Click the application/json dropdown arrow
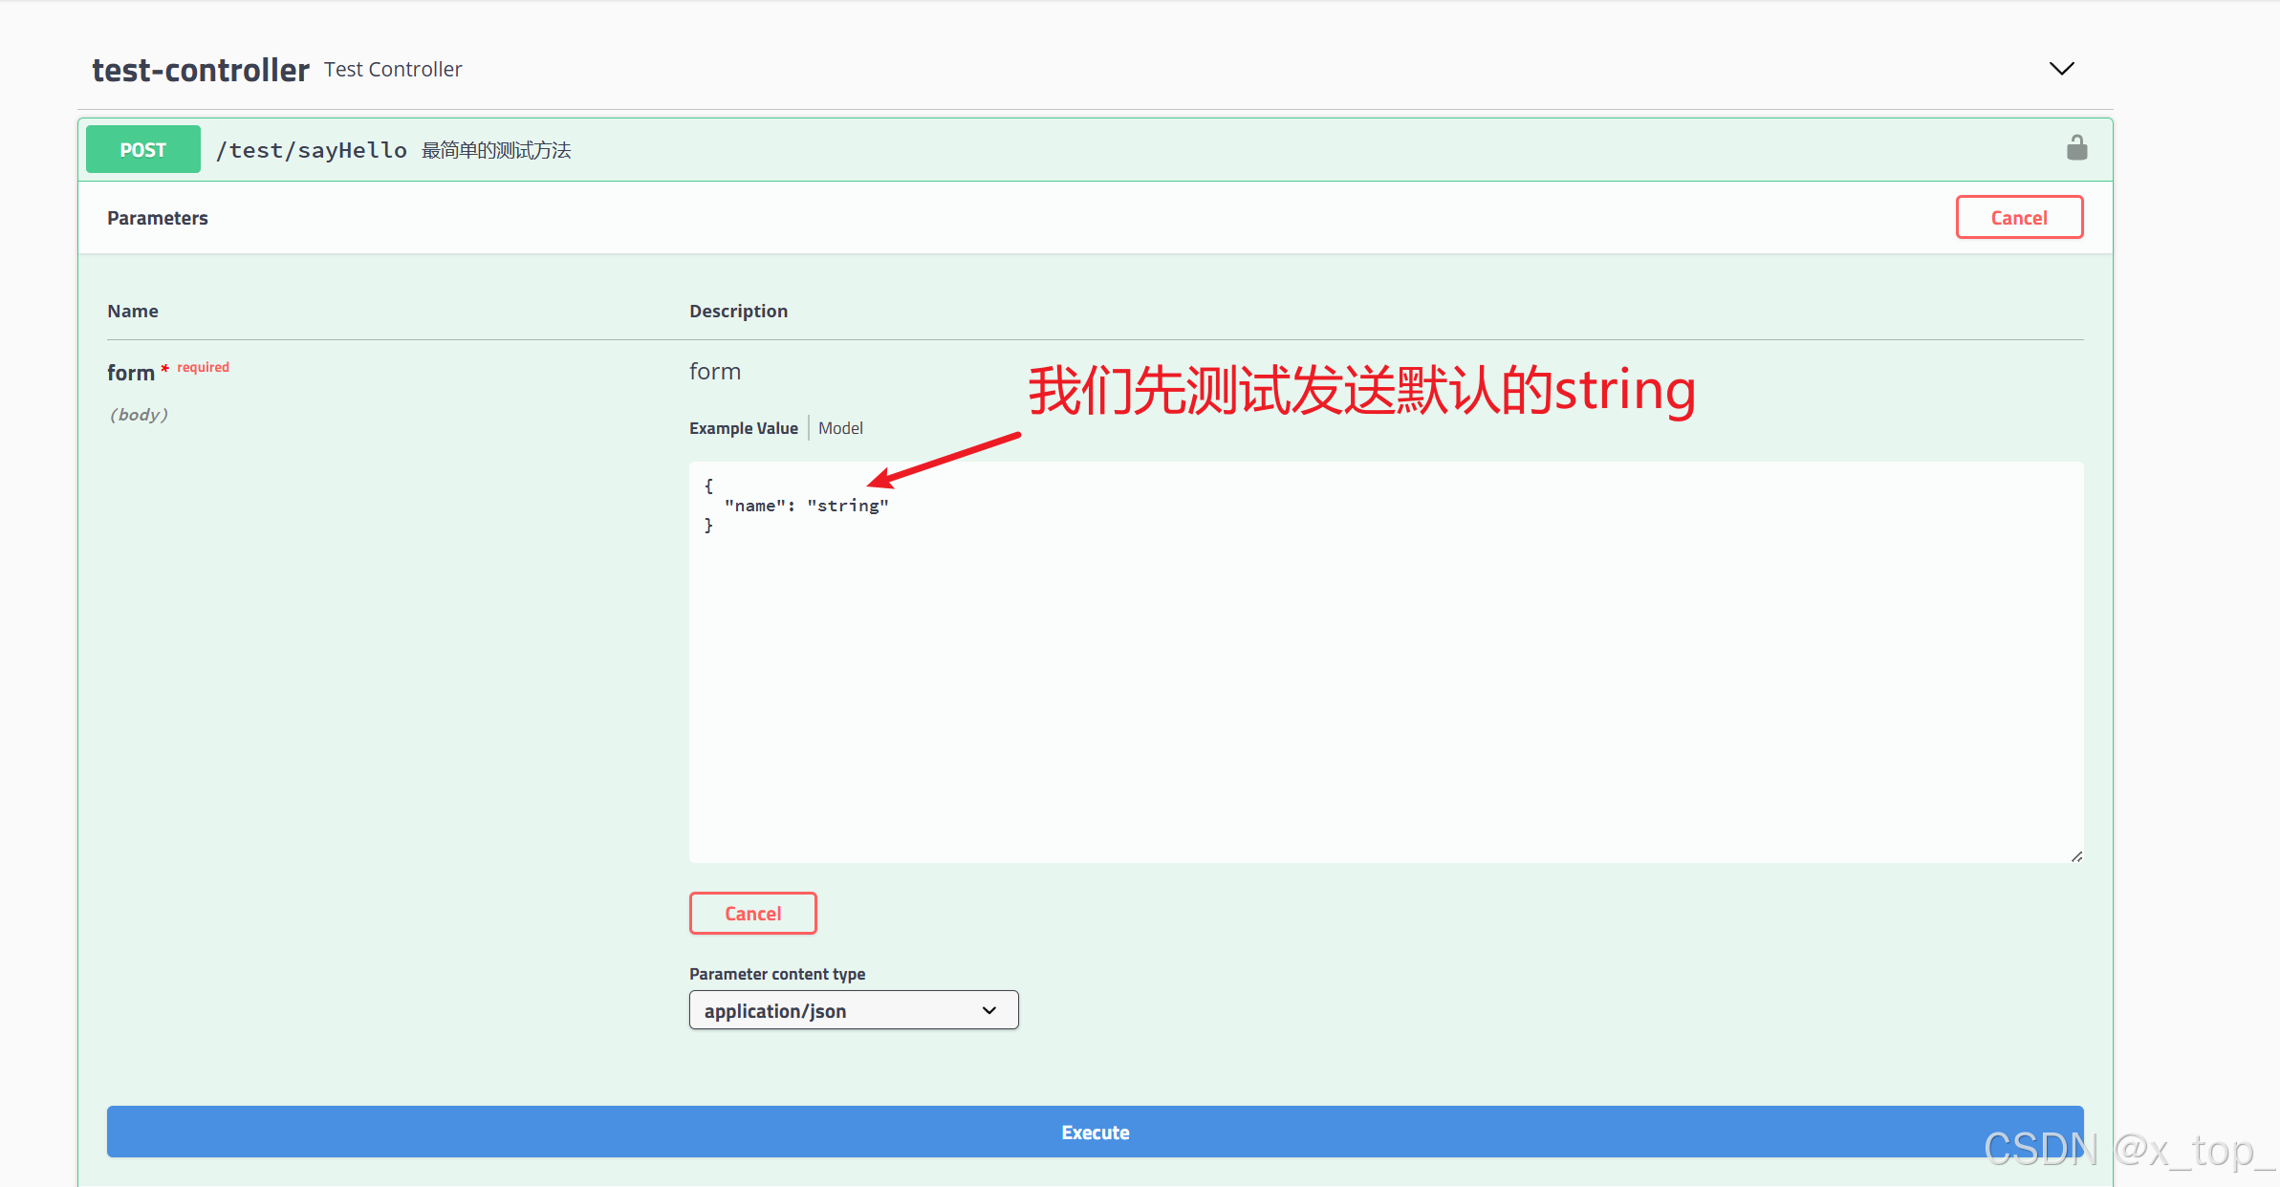 point(989,1010)
